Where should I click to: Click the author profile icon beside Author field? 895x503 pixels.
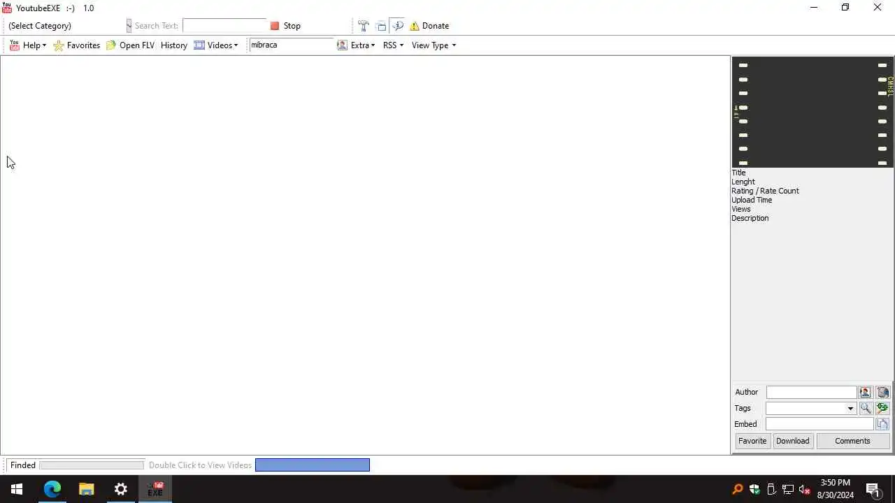[866, 393]
